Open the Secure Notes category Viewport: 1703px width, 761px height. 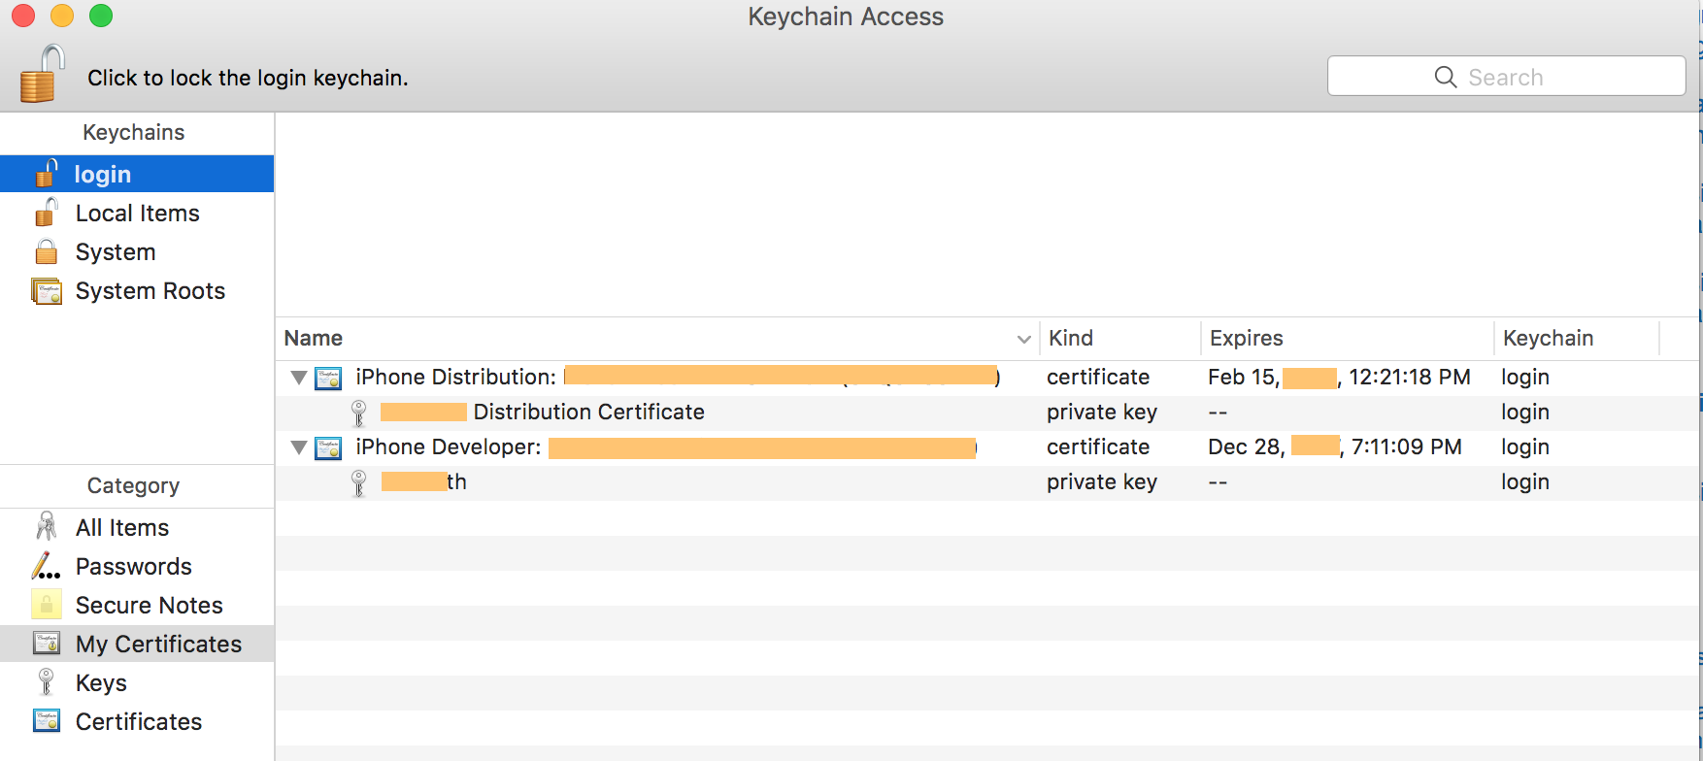tap(149, 606)
